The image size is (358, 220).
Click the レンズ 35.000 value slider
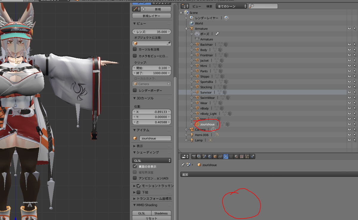tap(152, 32)
